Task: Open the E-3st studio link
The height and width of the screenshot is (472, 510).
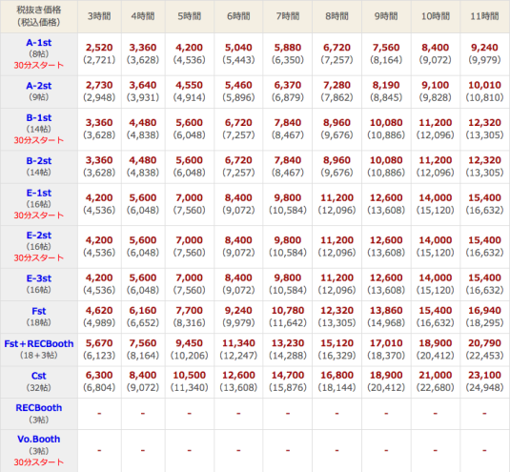Action: [39, 278]
